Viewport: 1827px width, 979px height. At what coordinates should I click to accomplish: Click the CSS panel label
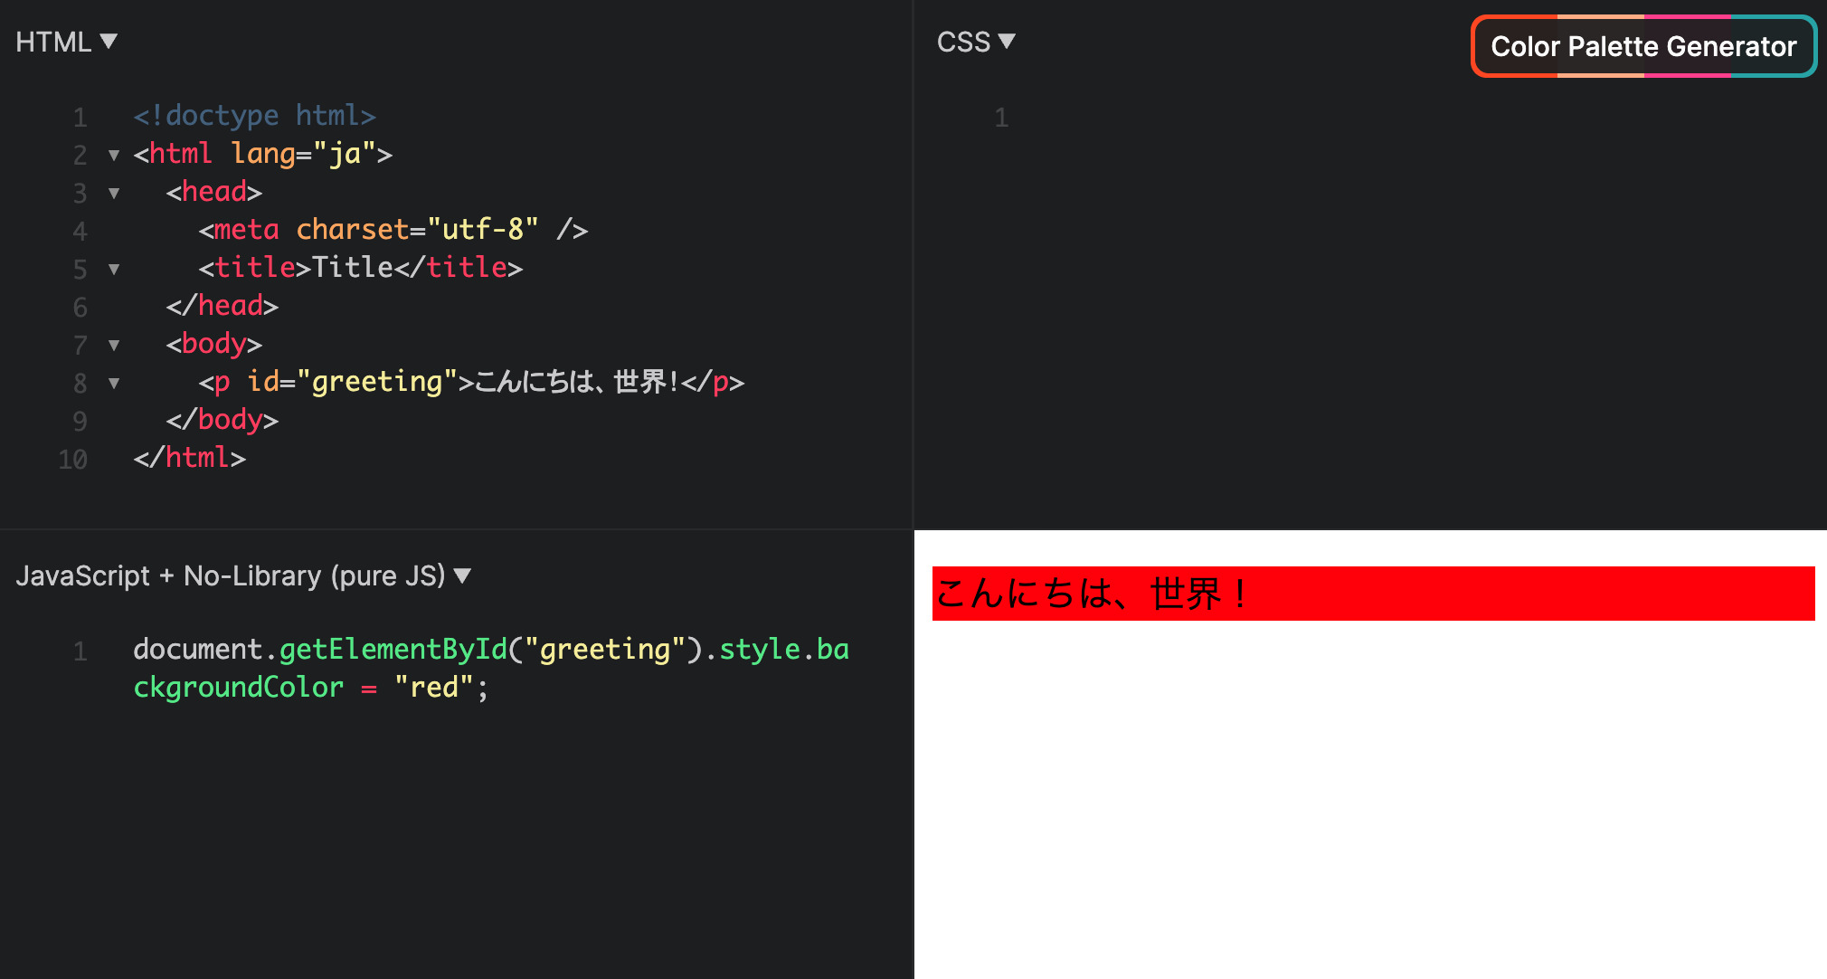(x=963, y=42)
